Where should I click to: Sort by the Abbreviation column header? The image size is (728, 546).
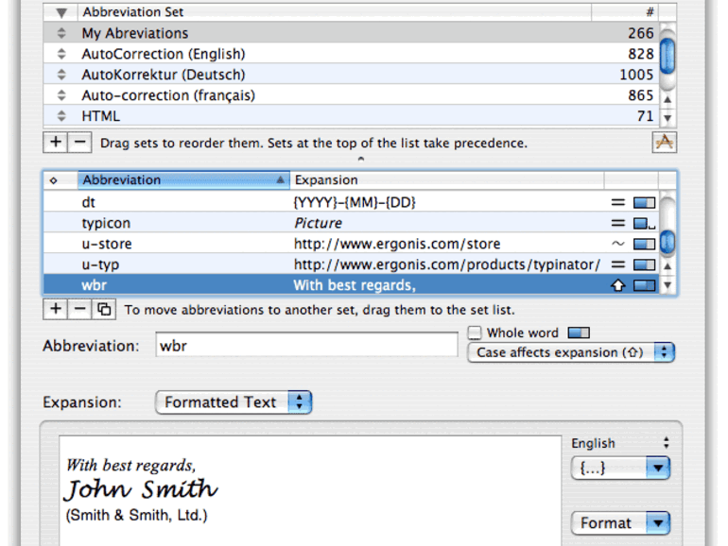pos(183,180)
